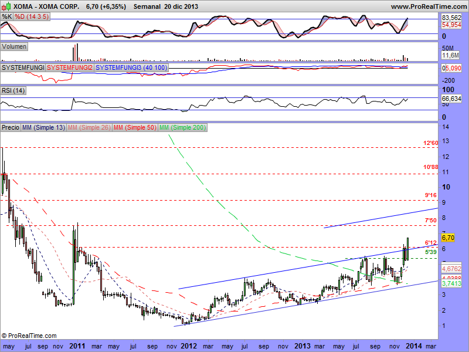Click the candlestick icon beside the XOMA title

(x=6, y=6)
